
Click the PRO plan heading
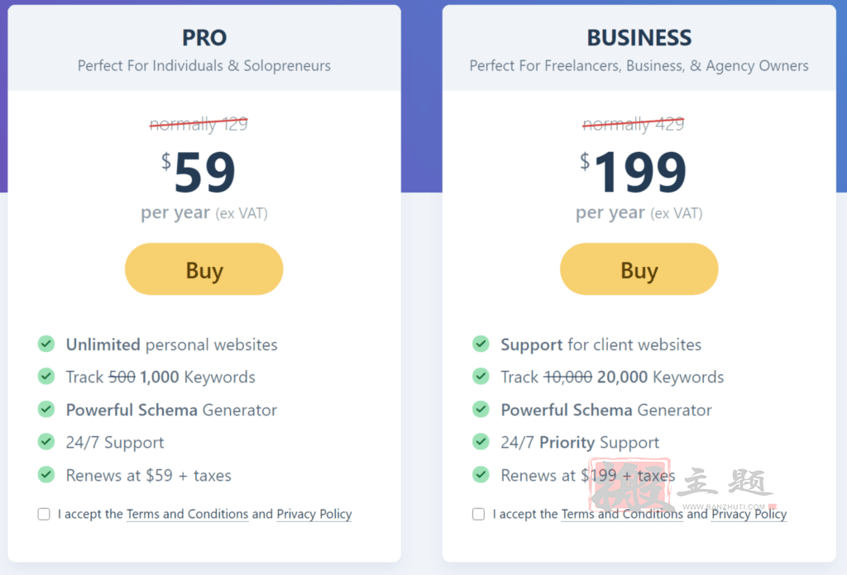click(204, 38)
